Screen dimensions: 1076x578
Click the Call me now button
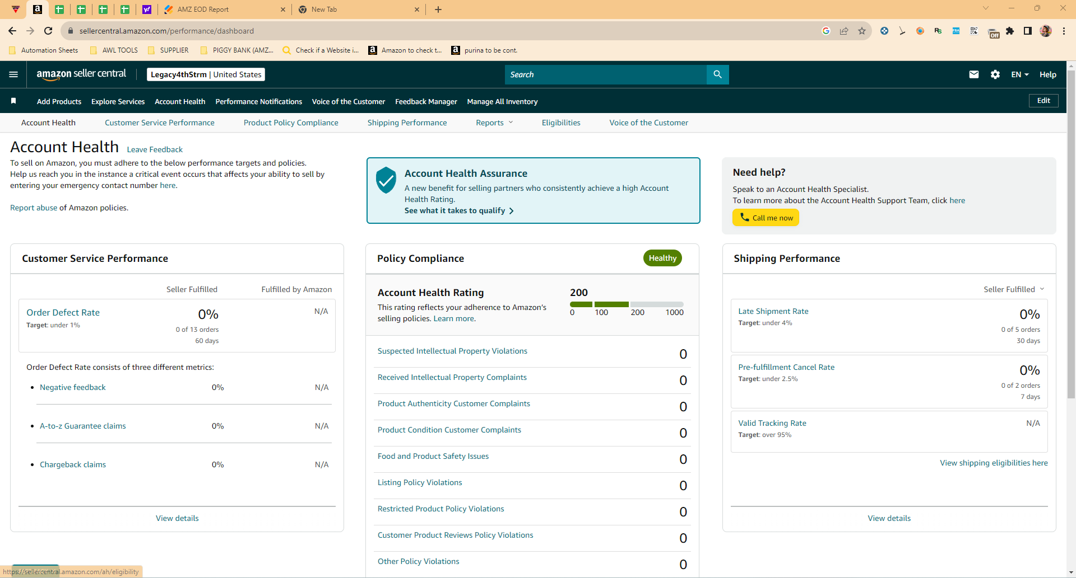[766, 218]
